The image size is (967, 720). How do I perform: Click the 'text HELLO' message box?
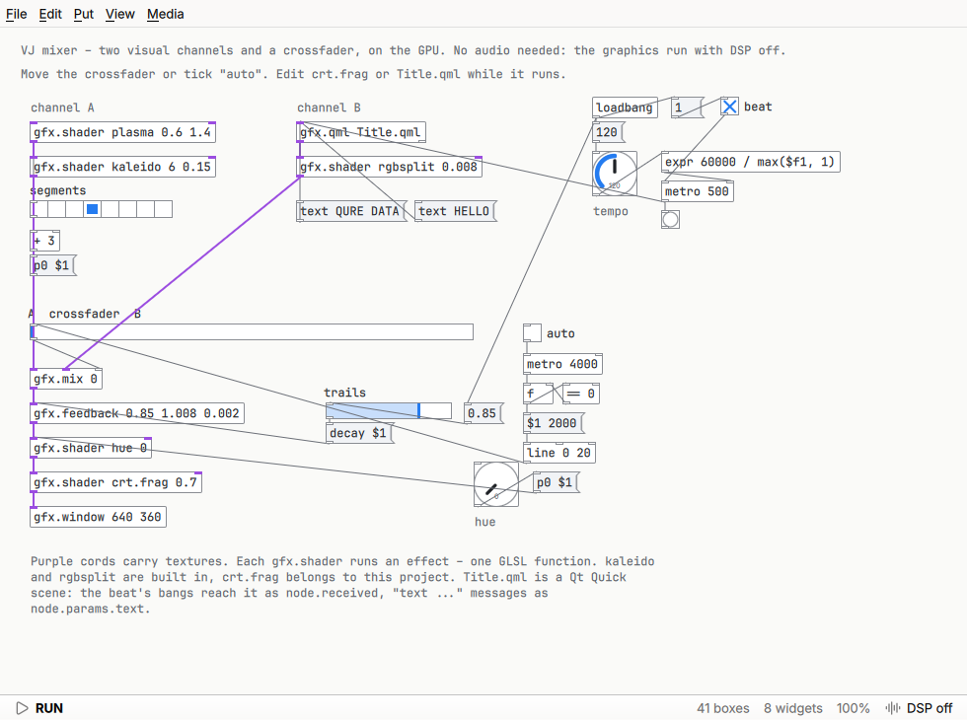pyautogui.click(x=456, y=211)
